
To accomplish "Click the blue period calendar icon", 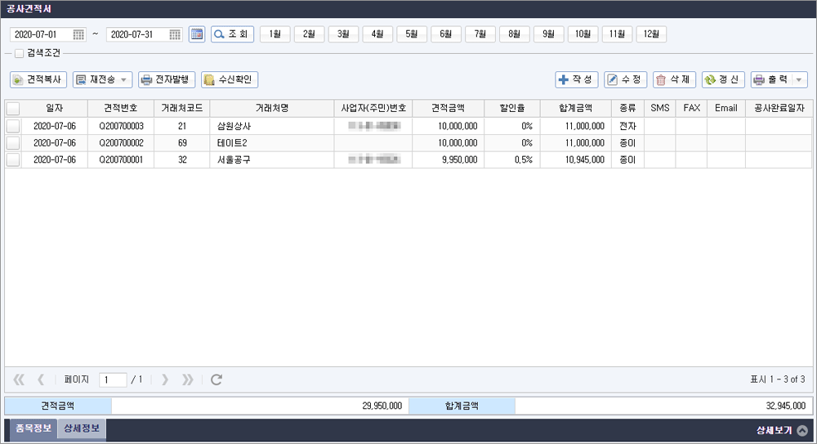I will click(x=196, y=34).
